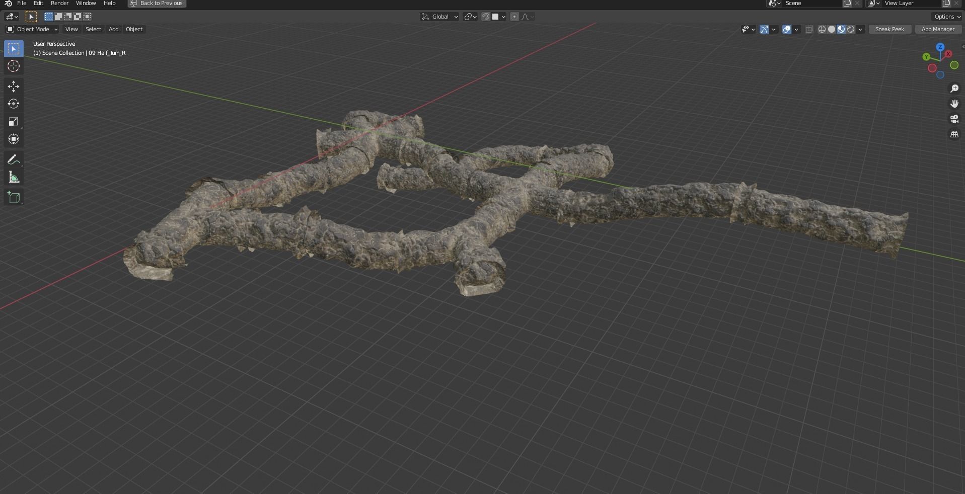Open the viewport Object menu
Image resolution: width=965 pixels, height=494 pixels.
(x=134, y=29)
